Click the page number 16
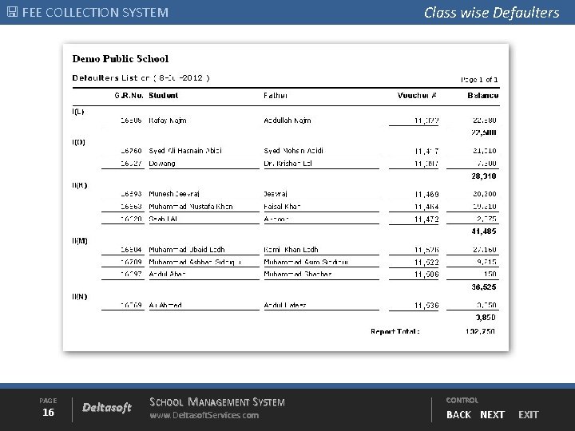The width and height of the screenshot is (575, 431). (48, 413)
